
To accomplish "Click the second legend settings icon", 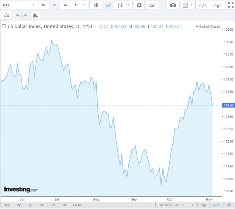I will (106, 27).
